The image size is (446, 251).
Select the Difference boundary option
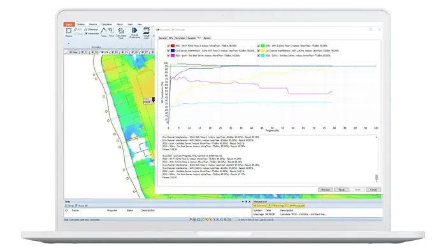(x=91, y=29)
